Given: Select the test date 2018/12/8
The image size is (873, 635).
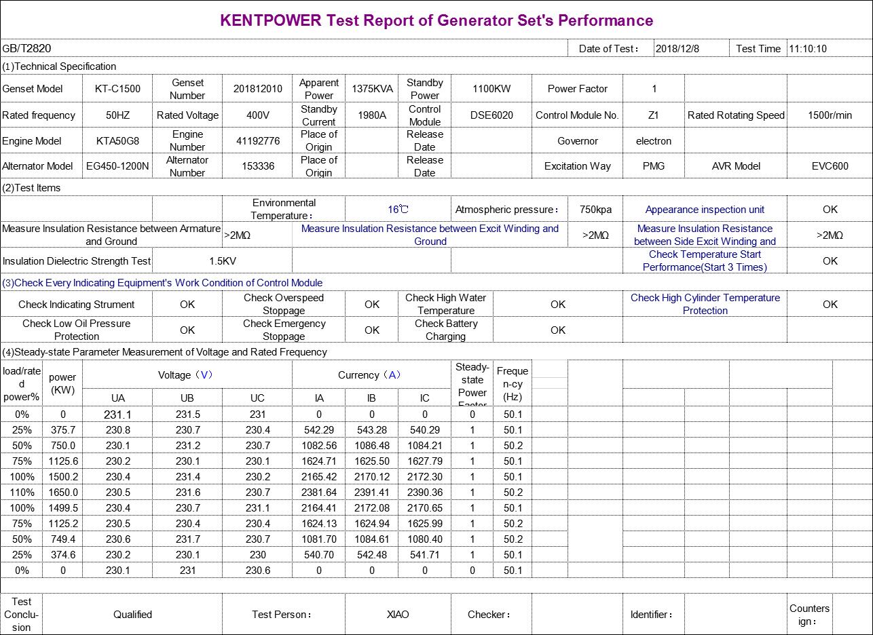Looking at the screenshot, I should [x=677, y=49].
